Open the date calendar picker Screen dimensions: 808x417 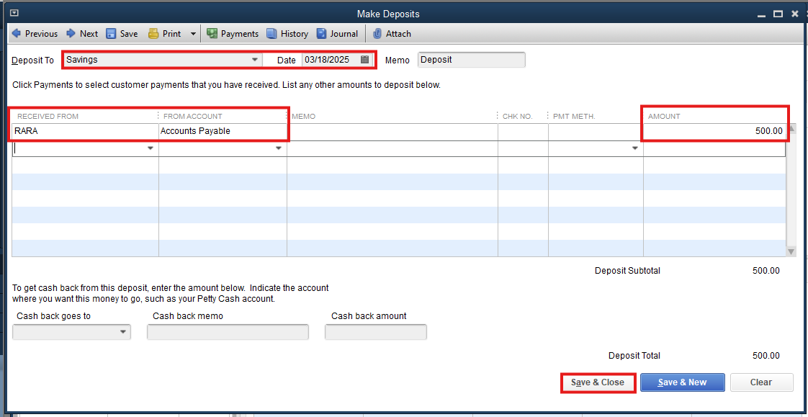(x=365, y=60)
